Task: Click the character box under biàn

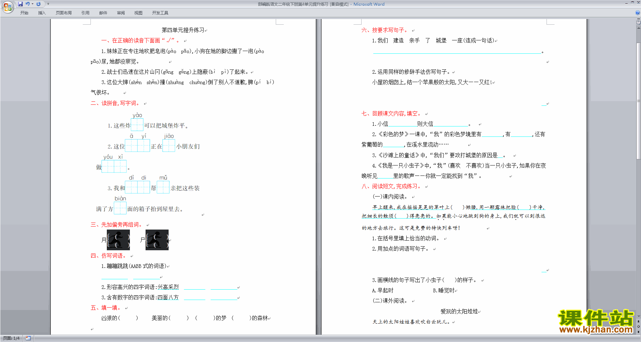Action: tap(120, 208)
